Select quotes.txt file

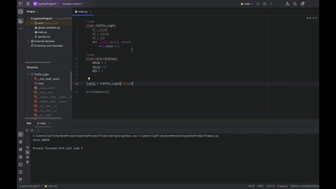pyautogui.click(x=42, y=37)
